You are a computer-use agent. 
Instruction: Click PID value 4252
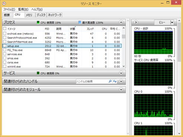point(48,38)
